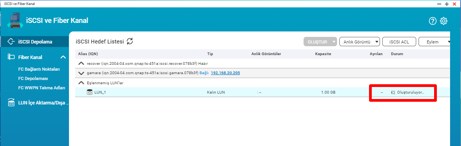The width and height of the screenshot is (461, 146).
Task: Open the 192.168.20.205 link
Action: [x=225, y=73]
